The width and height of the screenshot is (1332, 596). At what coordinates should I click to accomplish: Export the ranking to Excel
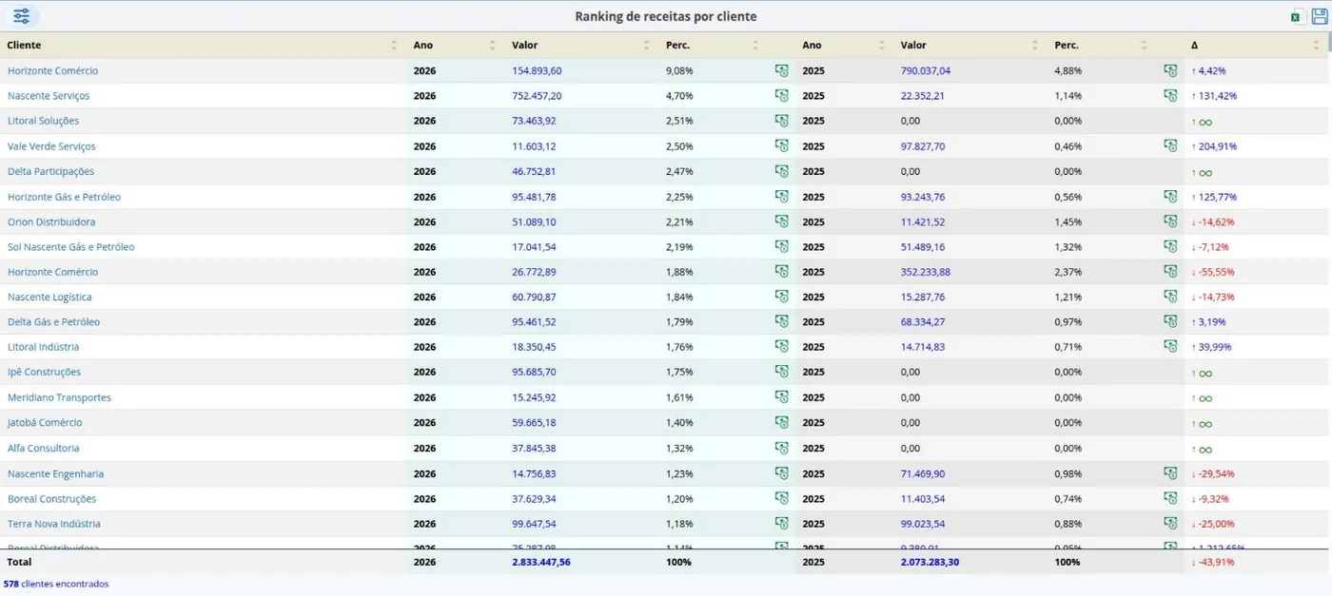[x=1296, y=16]
